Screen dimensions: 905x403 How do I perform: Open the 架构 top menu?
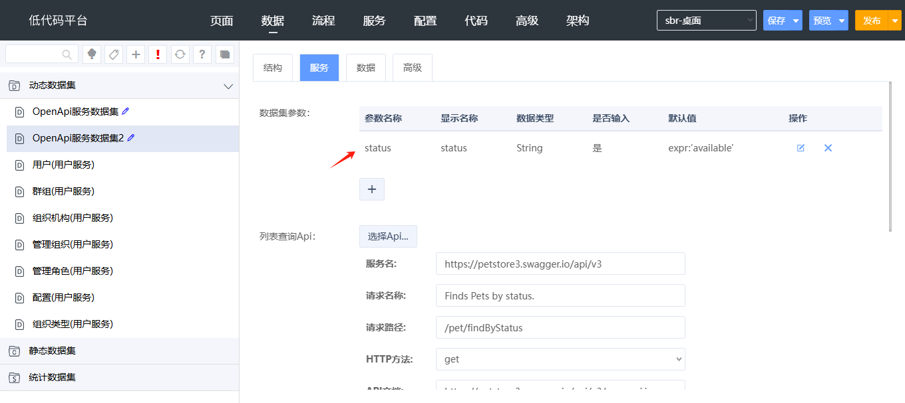pyautogui.click(x=578, y=21)
